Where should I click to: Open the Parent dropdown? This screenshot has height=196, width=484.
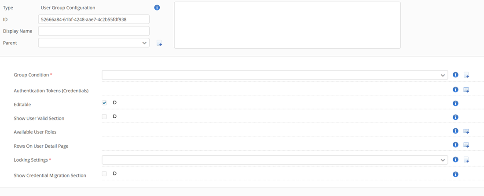94,43
